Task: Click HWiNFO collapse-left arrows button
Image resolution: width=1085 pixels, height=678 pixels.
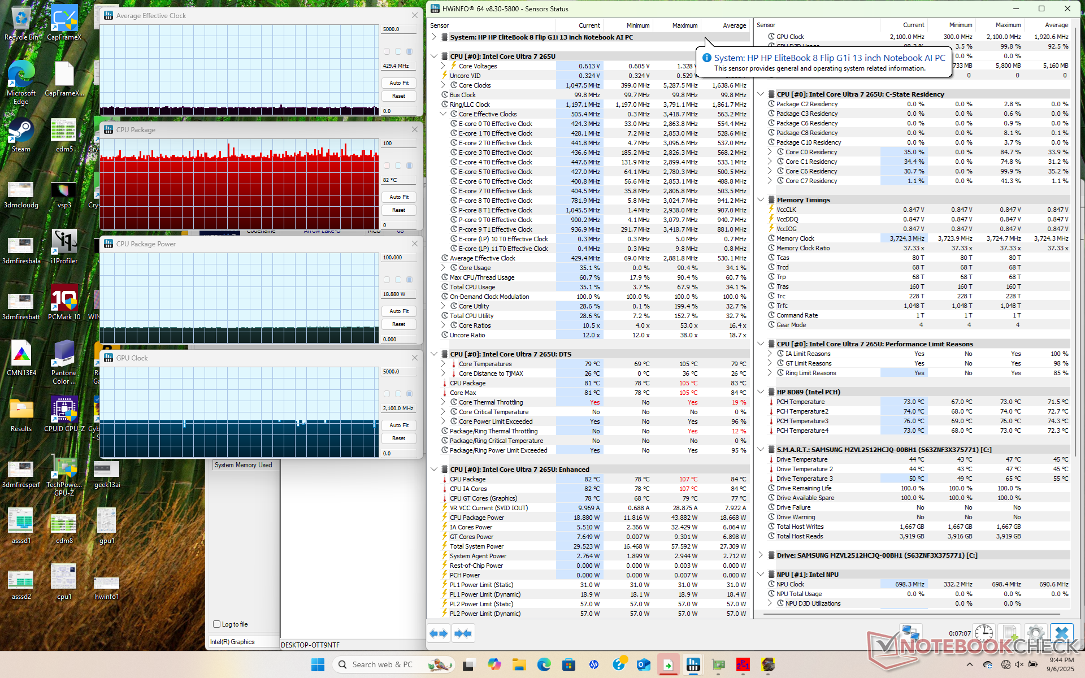Action: 439,633
